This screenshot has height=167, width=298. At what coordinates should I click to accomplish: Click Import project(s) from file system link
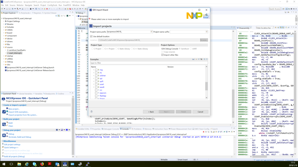point(23,115)
